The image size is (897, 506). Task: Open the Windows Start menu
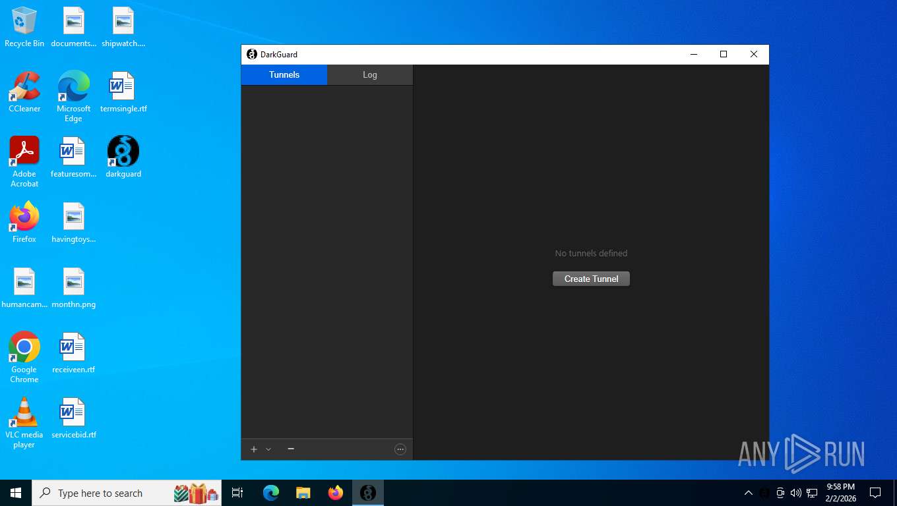point(16,493)
